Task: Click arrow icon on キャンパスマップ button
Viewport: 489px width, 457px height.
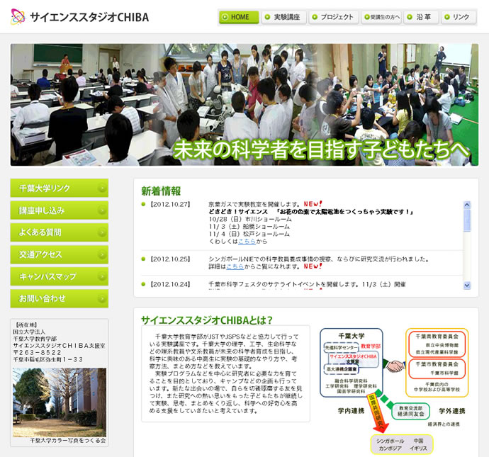Action: (102, 276)
